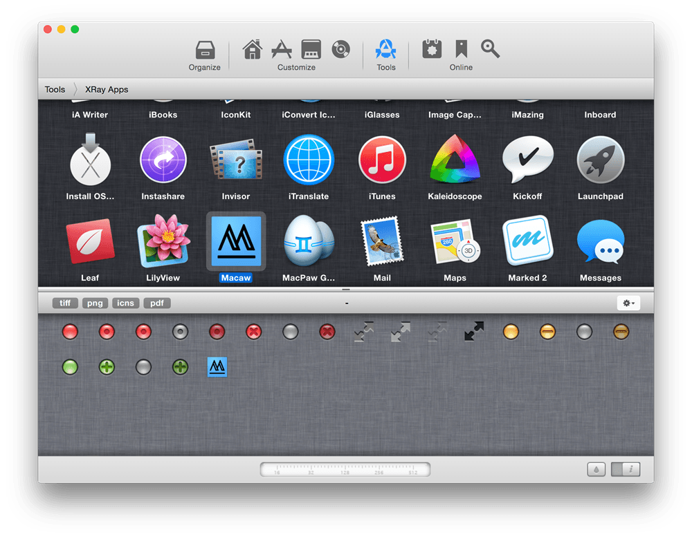Click the Organize toolbar label
This screenshot has width=692, height=537.
[204, 68]
